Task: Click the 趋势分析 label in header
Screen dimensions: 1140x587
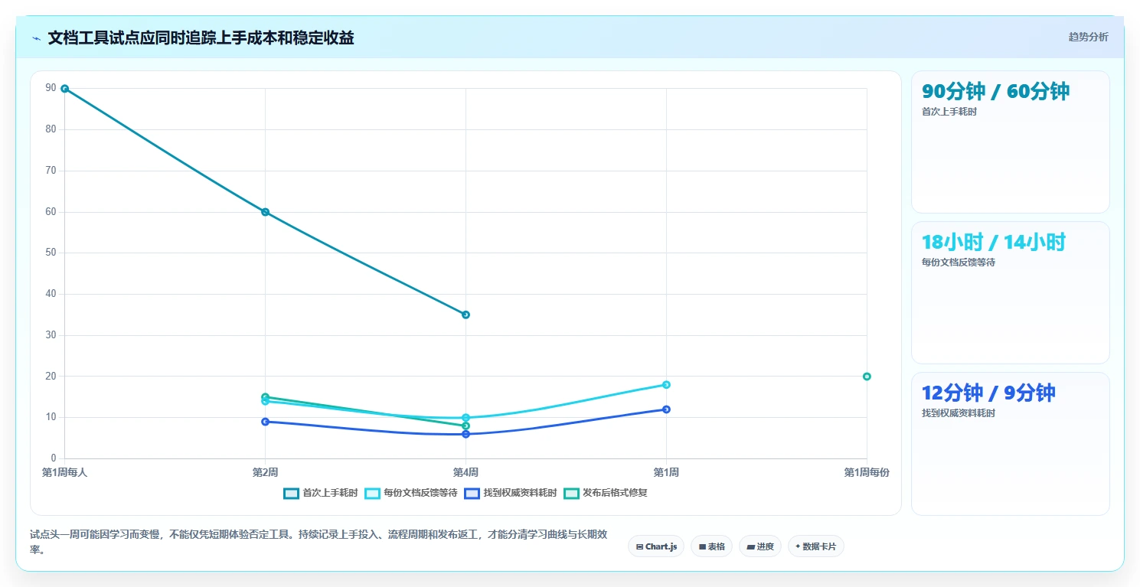Action: click(x=1088, y=37)
